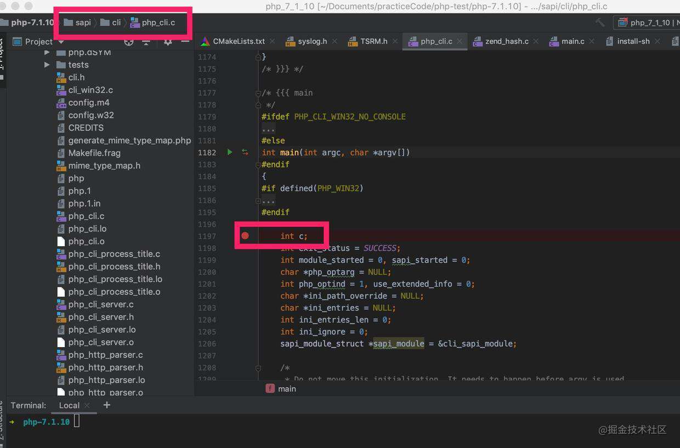Toggle the breakpoint on line 1197
Image resolution: width=680 pixels, height=448 pixels.
click(x=245, y=236)
